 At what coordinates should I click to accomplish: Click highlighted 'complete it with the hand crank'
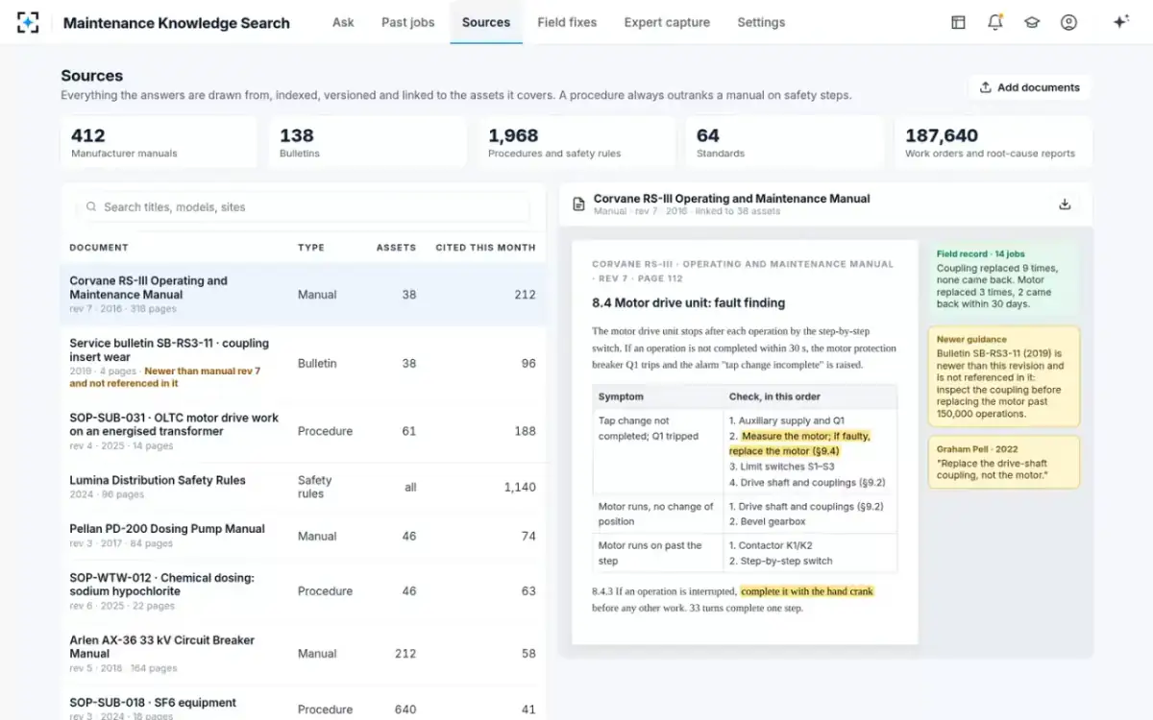click(x=807, y=591)
